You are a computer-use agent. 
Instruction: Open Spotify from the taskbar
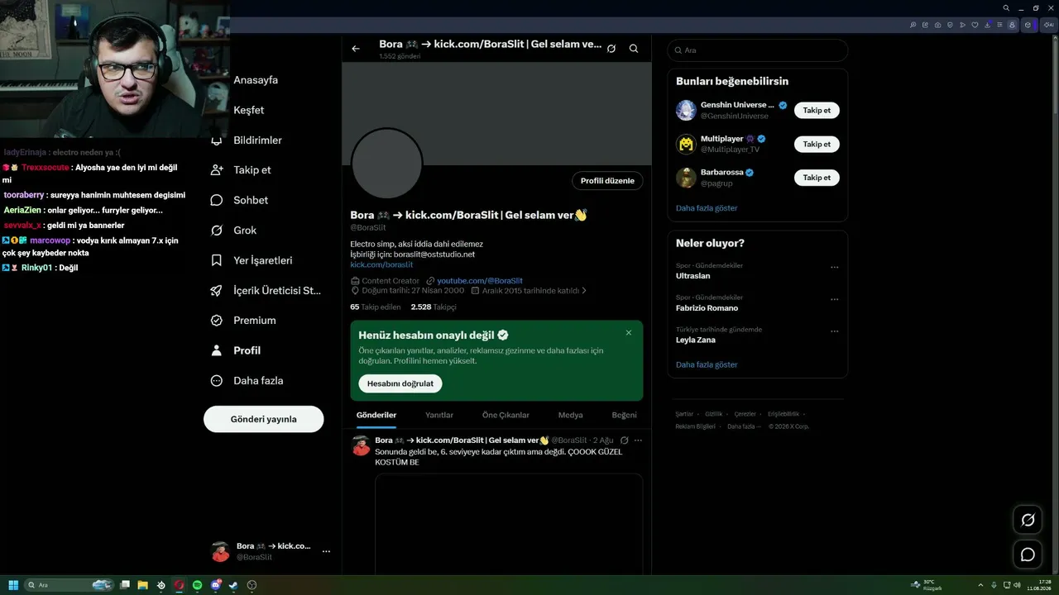pyautogui.click(x=198, y=585)
